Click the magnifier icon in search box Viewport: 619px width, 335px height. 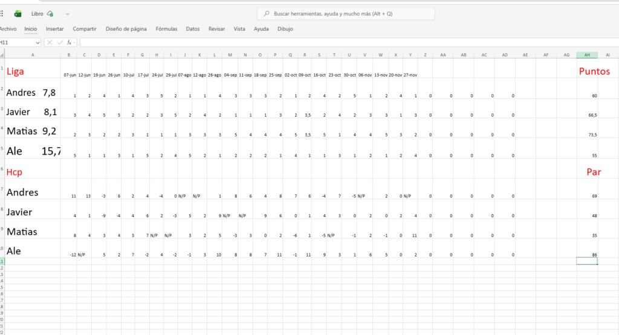pos(267,13)
